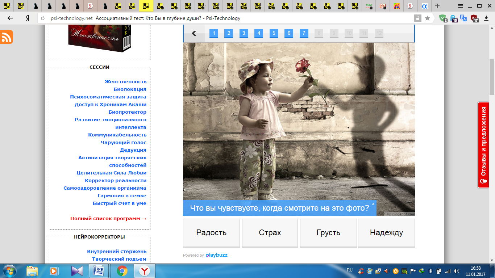Go to previous question with the left chevron
The height and width of the screenshot is (278, 495).
[x=194, y=33]
